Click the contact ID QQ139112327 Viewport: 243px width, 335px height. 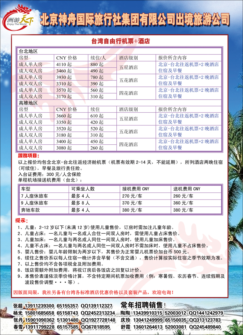[96, 306]
